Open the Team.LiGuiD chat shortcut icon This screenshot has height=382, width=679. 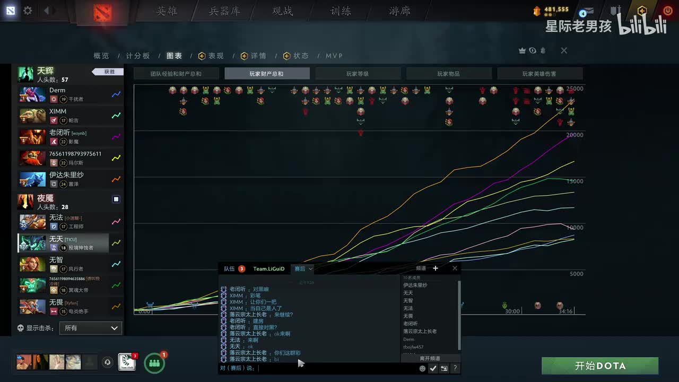click(x=126, y=362)
